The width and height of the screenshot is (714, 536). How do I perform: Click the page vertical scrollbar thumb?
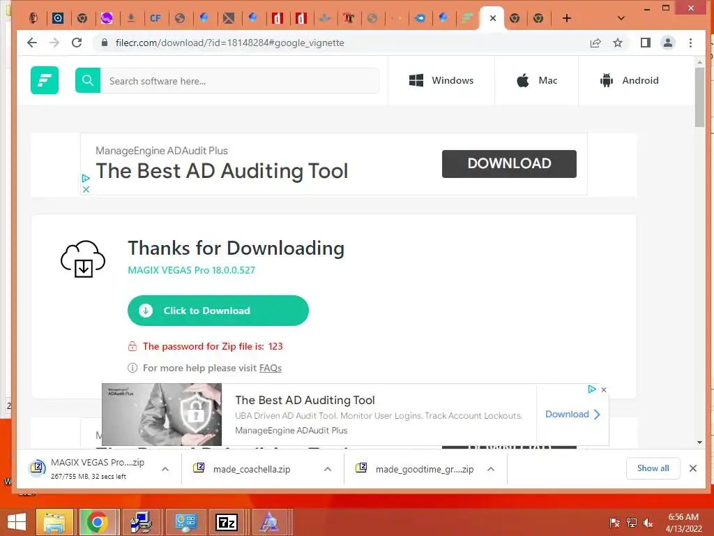coord(699,96)
